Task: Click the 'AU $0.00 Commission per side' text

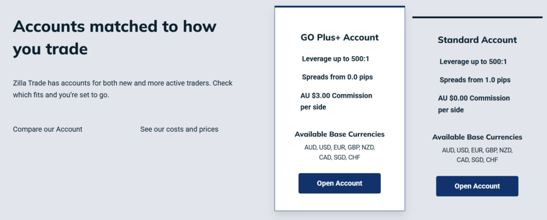Action: pos(474,104)
